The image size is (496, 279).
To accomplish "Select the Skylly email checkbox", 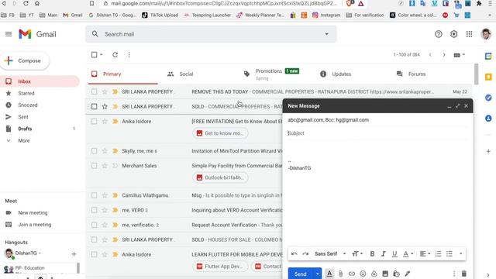I will click(95, 151).
